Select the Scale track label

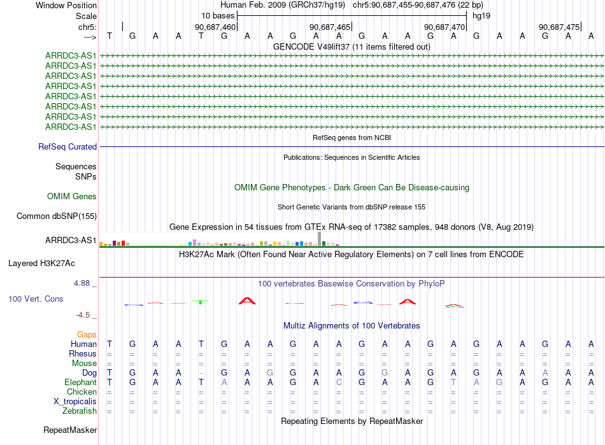point(86,16)
